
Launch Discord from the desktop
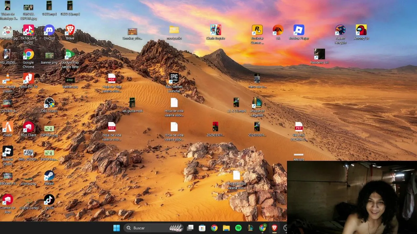[x=49, y=32]
